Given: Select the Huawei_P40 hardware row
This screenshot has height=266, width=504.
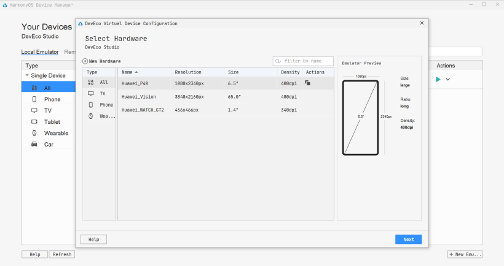Looking at the screenshot, I should [226, 83].
